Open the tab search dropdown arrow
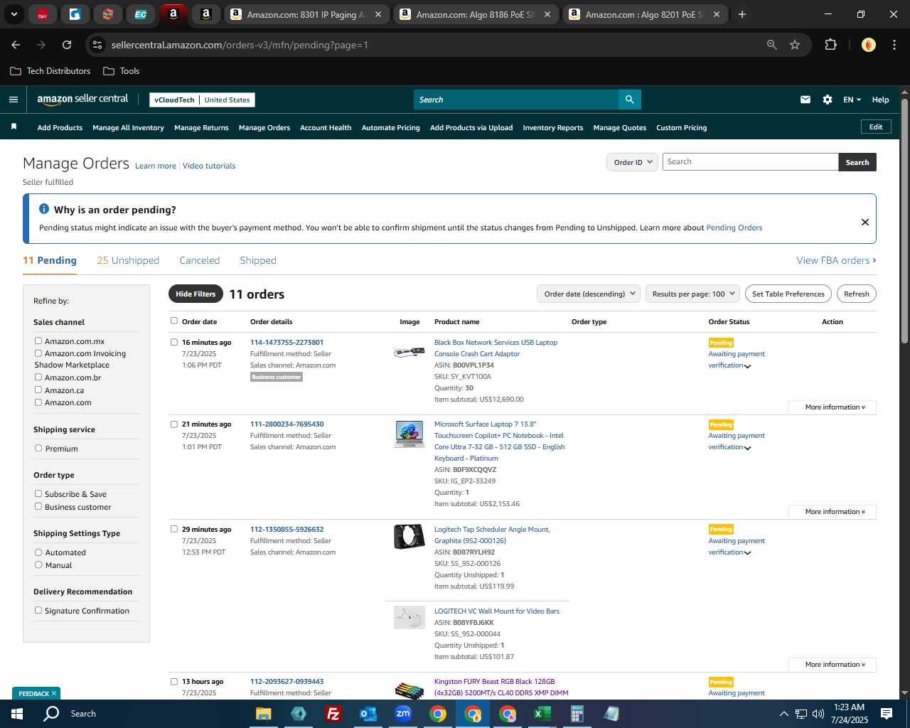Screen dimensions: 910x728 pos(14,14)
